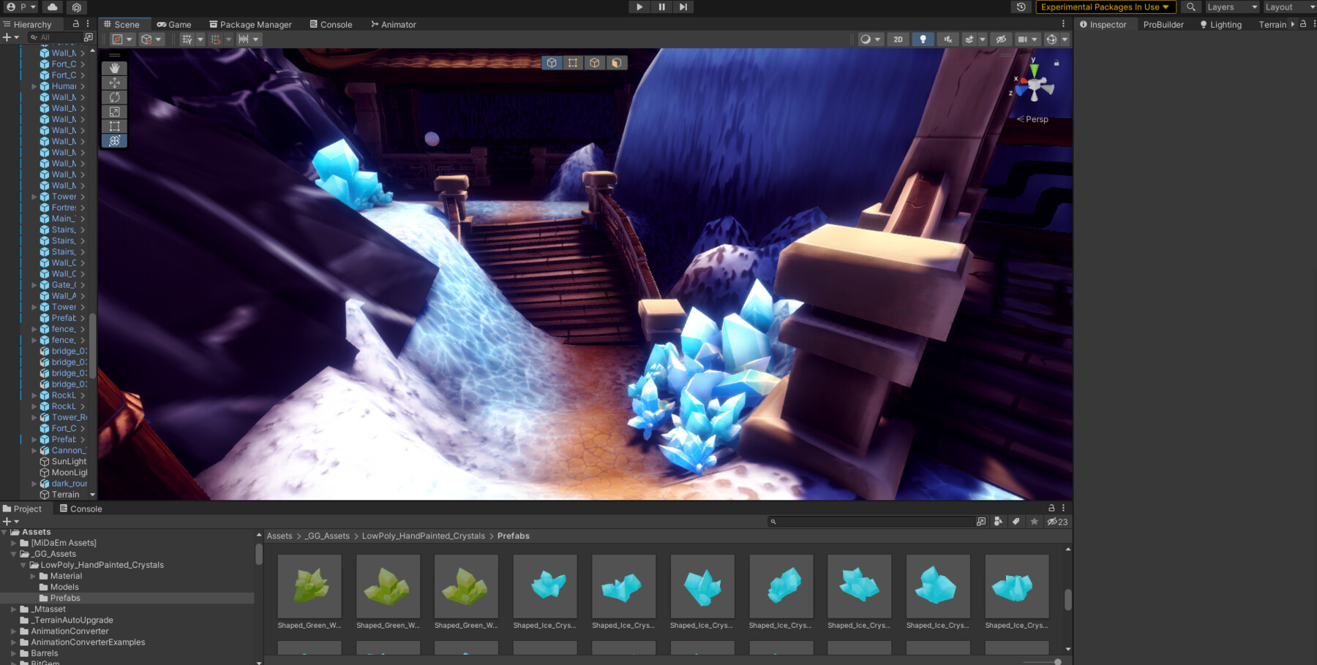
Task: Open the Package Manager tab
Action: [x=250, y=24]
